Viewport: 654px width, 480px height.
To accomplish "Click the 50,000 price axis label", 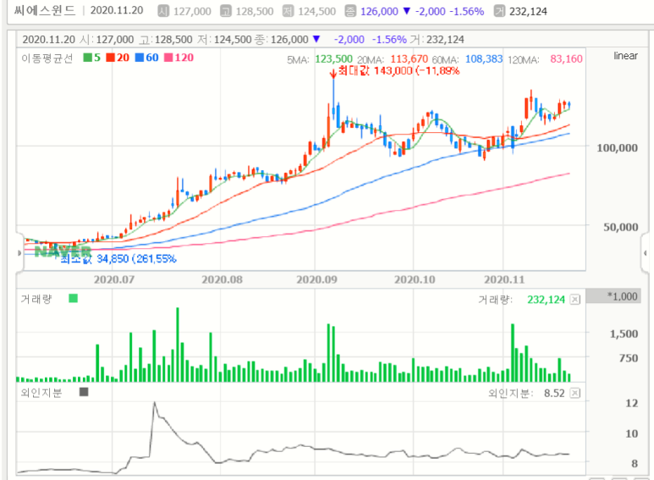I will click(620, 227).
